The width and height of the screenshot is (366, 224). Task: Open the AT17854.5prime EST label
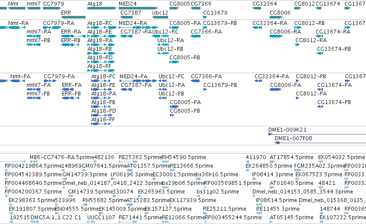tap(291, 157)
